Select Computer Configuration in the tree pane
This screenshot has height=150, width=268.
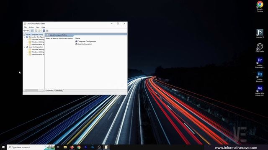[36, 37]
